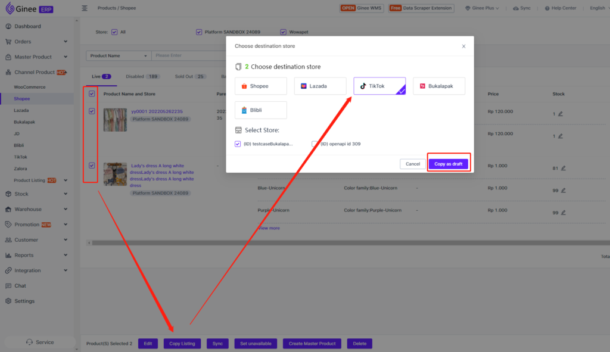Toggle select-all checkbox in table header
This screenshot has height=352, width=610.
(92, 94)
